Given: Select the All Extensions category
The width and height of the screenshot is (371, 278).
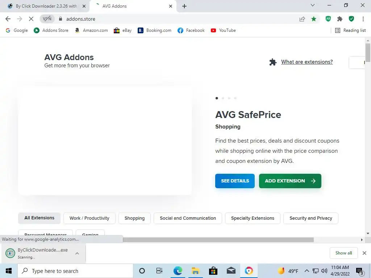Looking at the screenshot, I should tap(39, 218).
